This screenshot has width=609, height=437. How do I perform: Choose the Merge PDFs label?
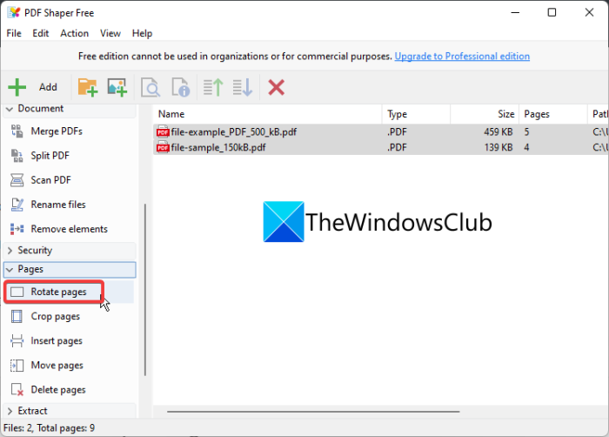(x=57, y=131)
